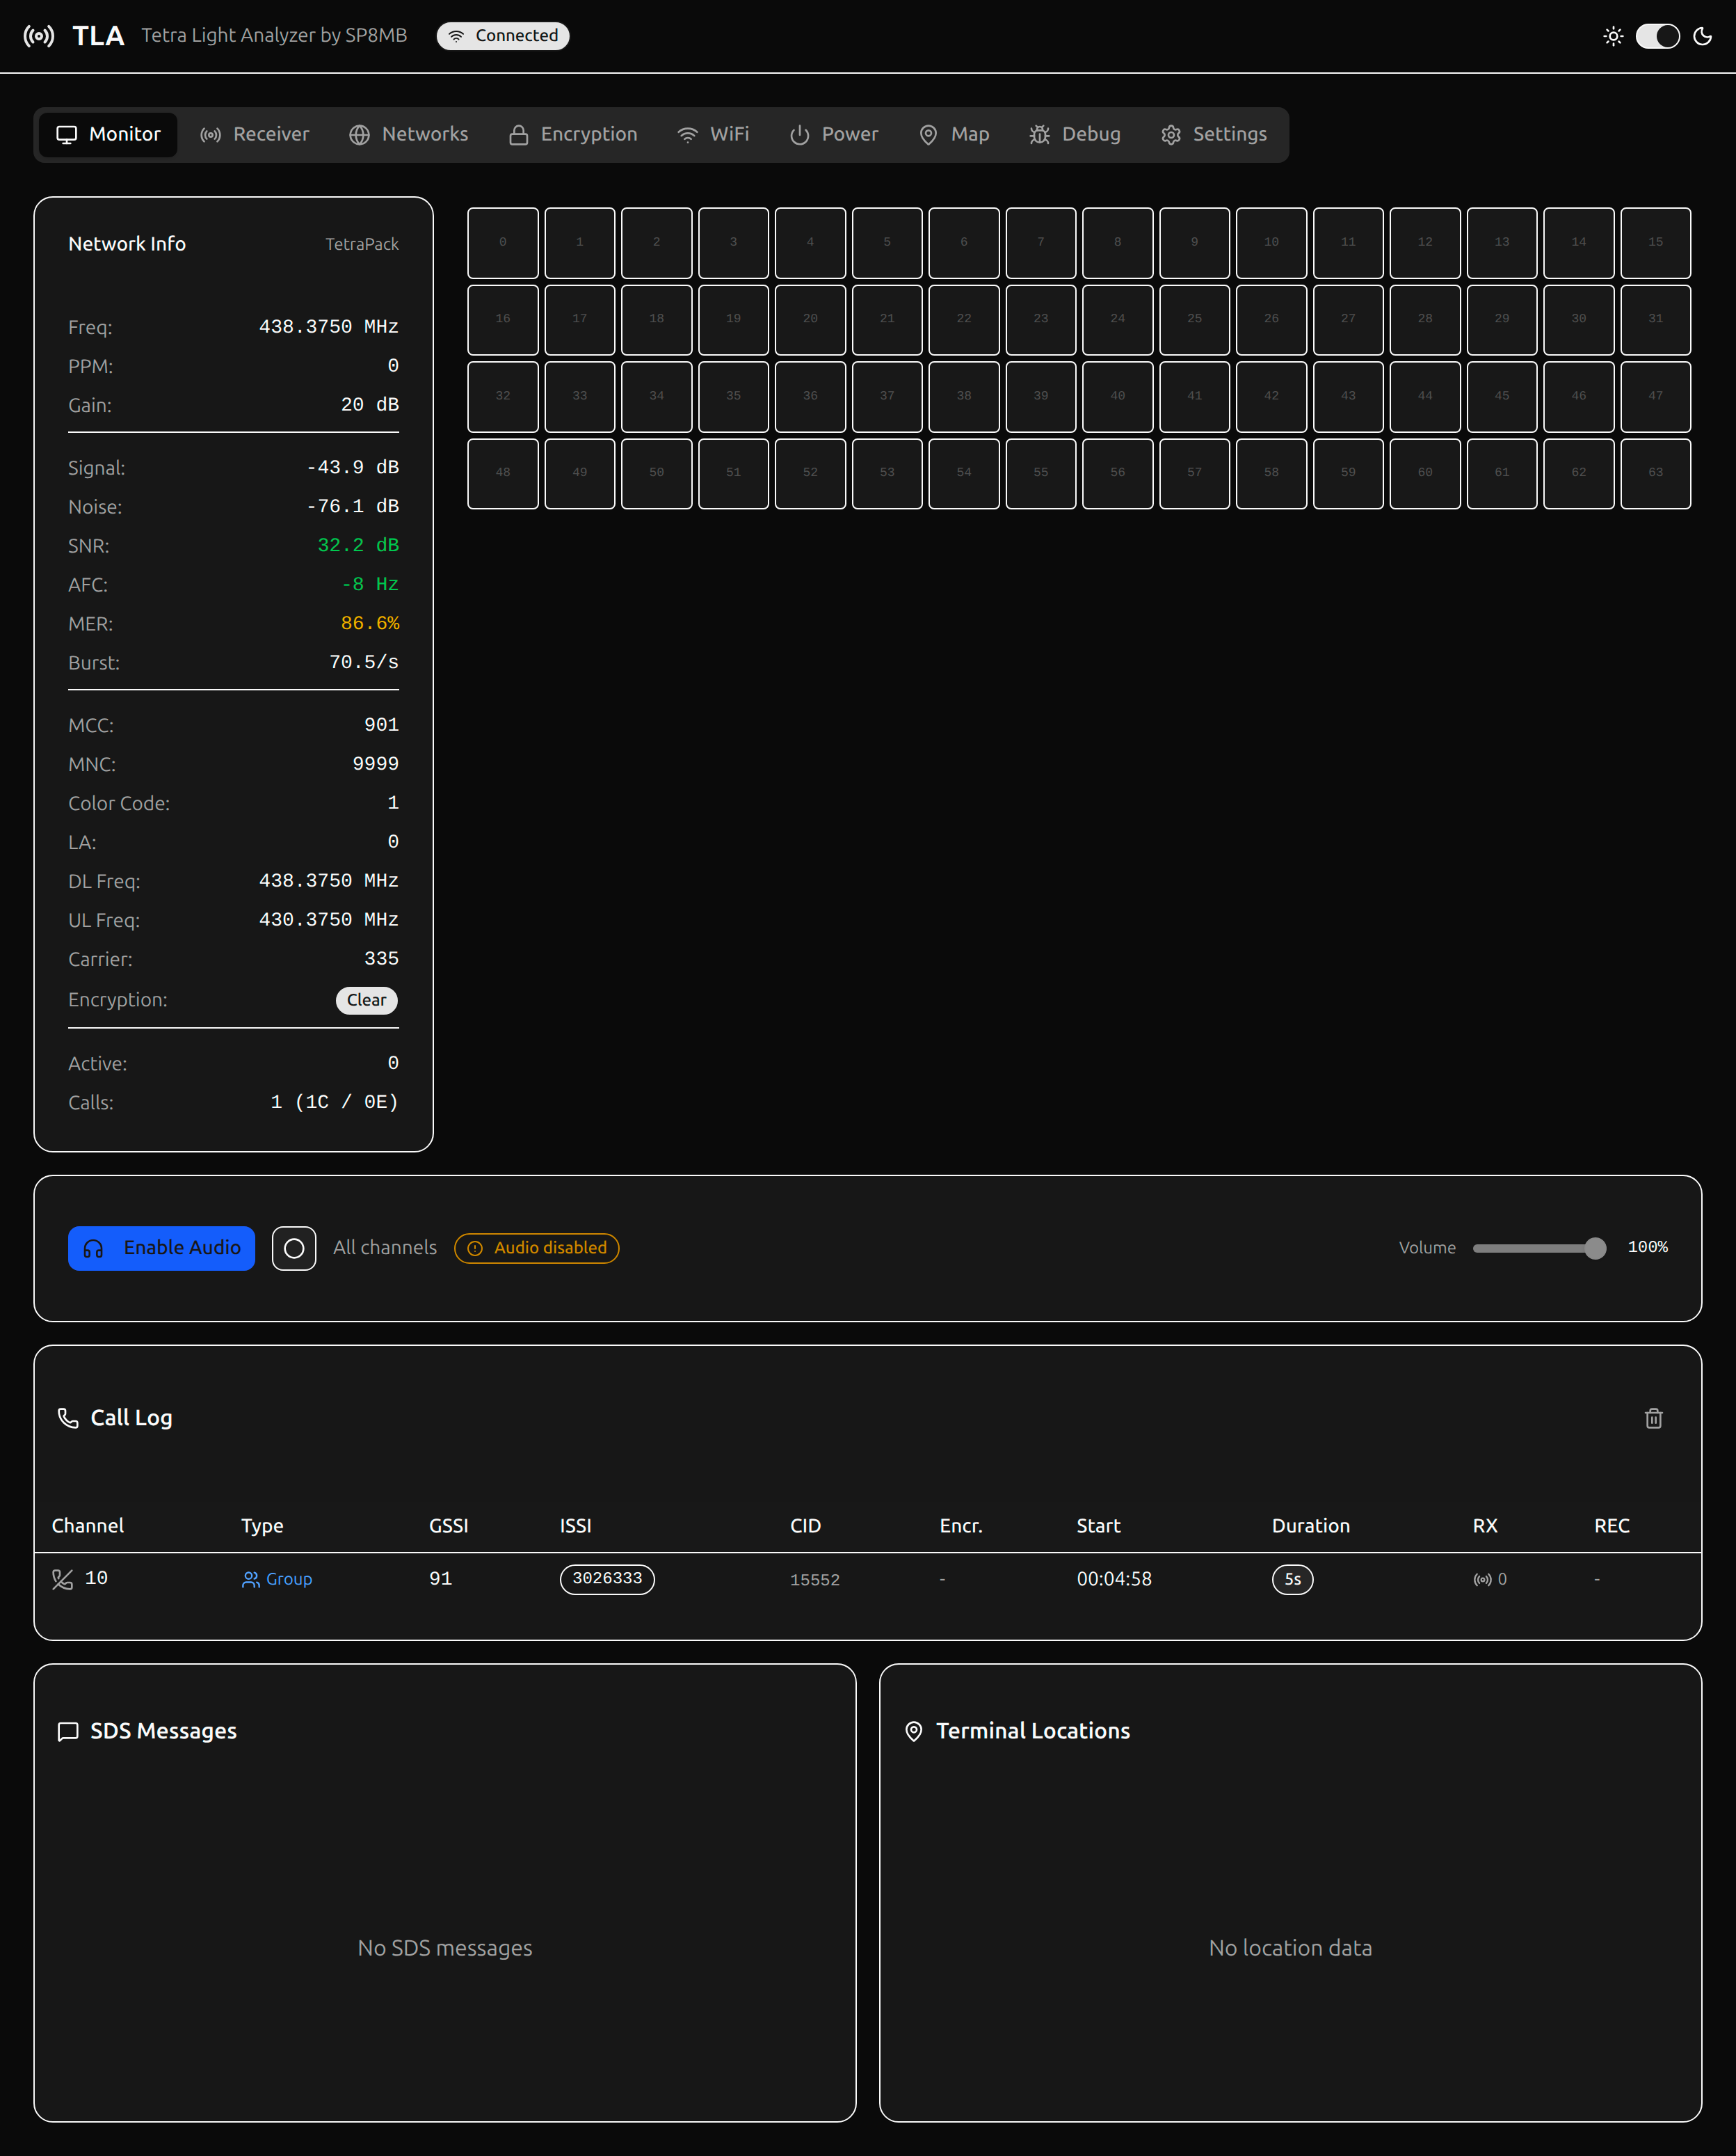Open the Receiver tab
1736x2156 pixels.
coord(255,134)
